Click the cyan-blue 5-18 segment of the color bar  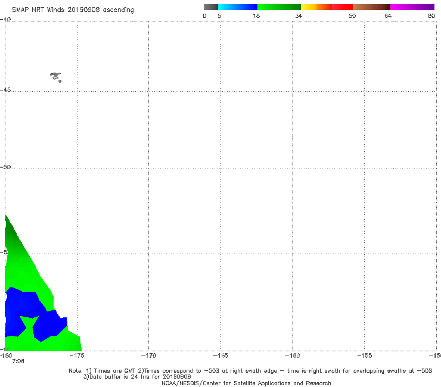point(238,7)
